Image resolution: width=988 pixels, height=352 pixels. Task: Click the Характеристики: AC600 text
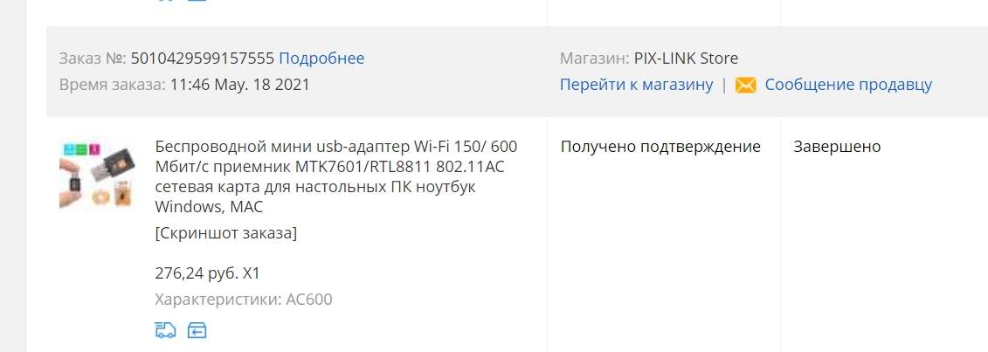[x=243, y=299]
